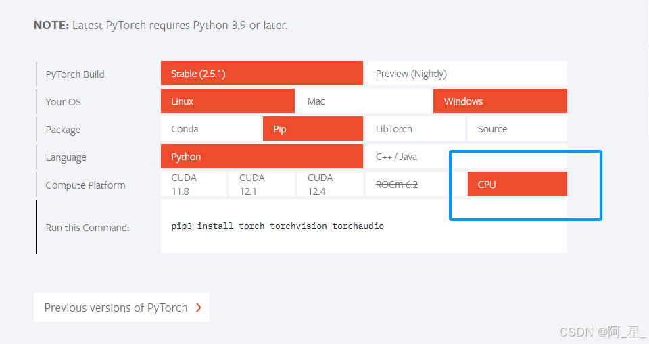649x344 pixels.
Task: Choose Pip package option
Action: [x=313, y=128]
